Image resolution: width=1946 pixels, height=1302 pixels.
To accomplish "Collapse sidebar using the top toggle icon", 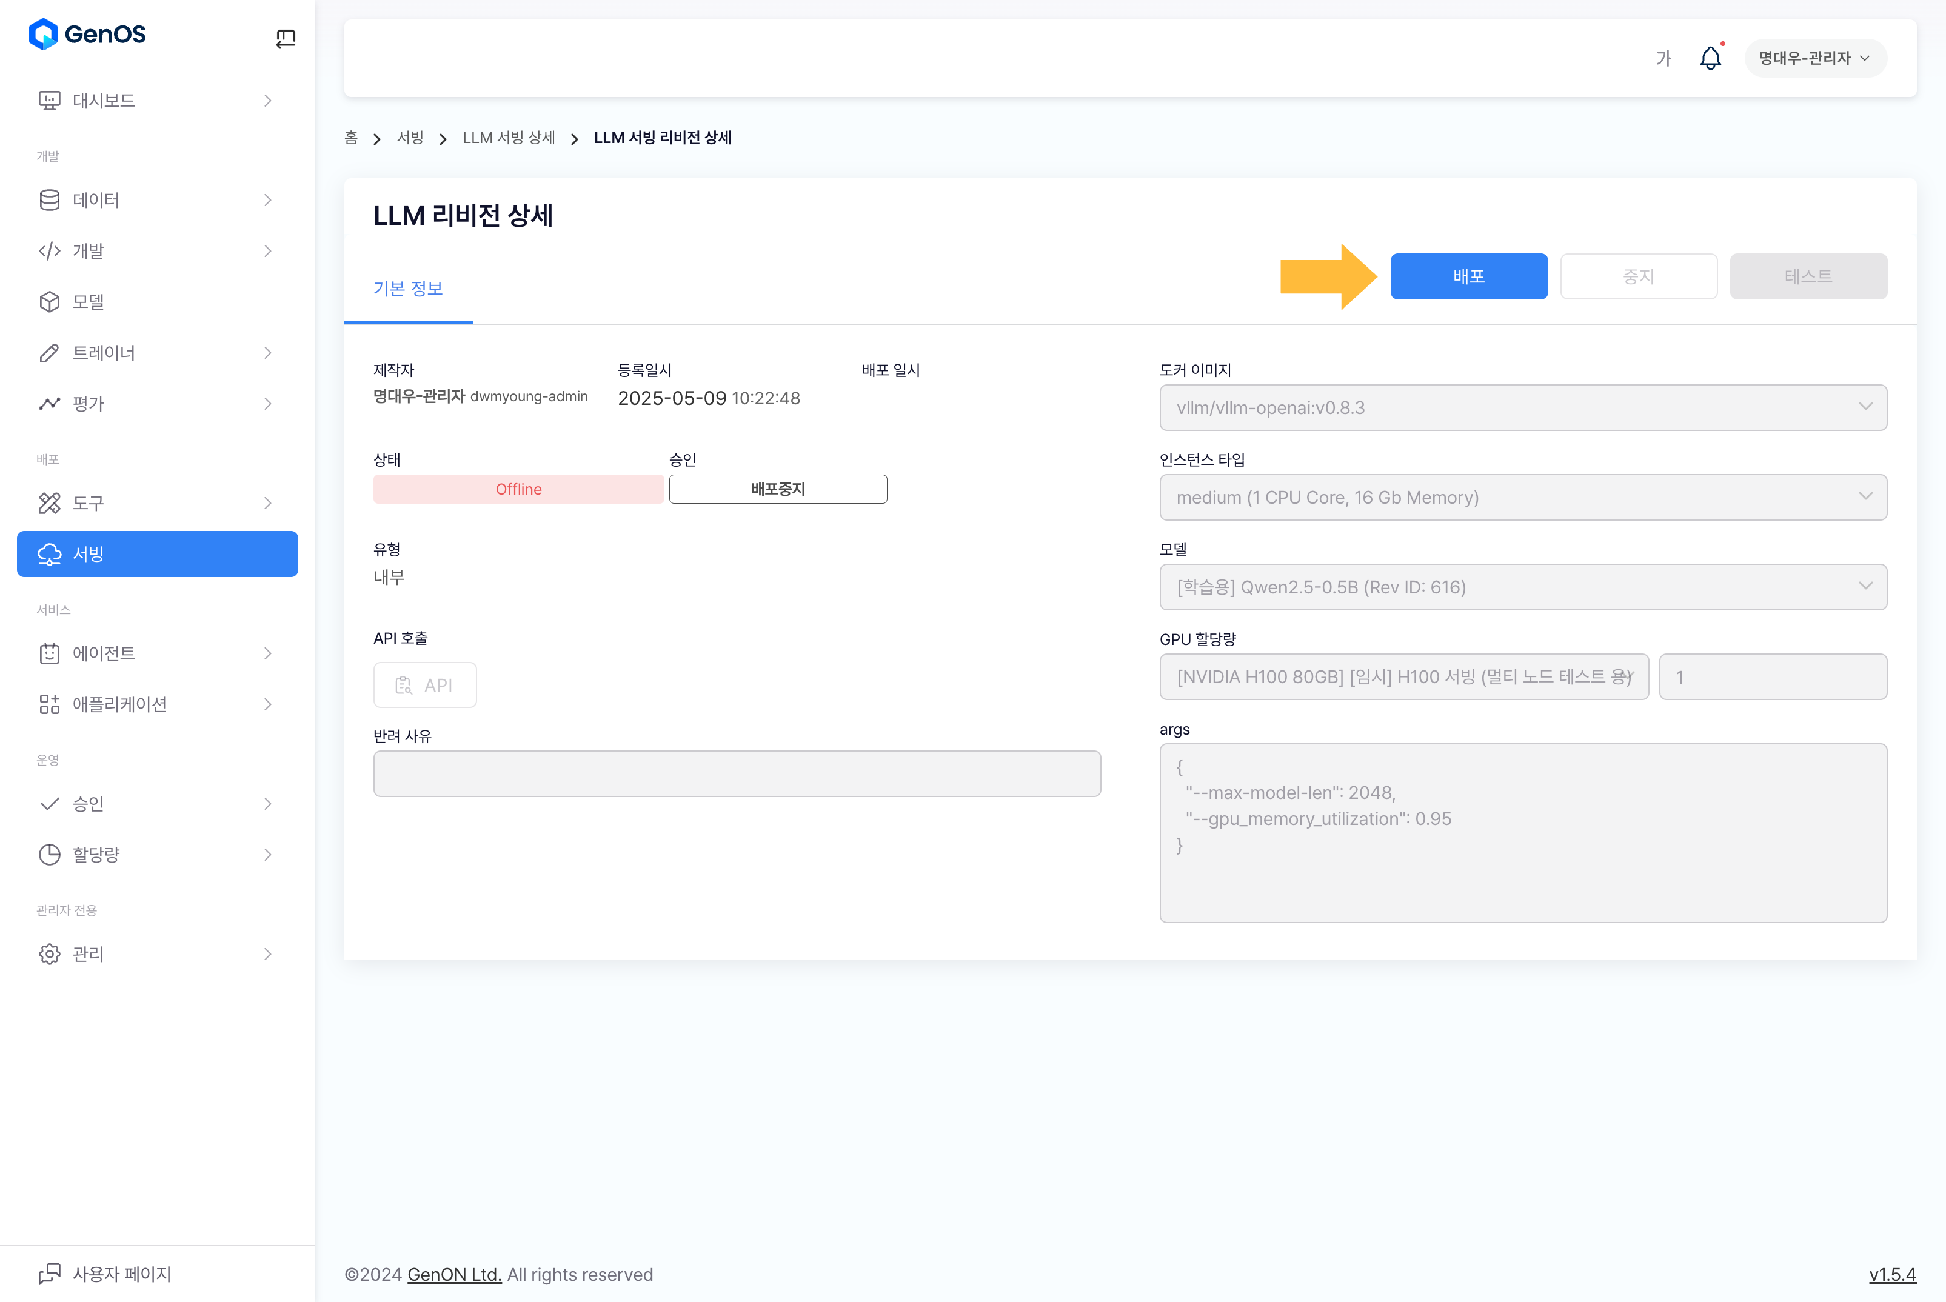I will 285,38.
